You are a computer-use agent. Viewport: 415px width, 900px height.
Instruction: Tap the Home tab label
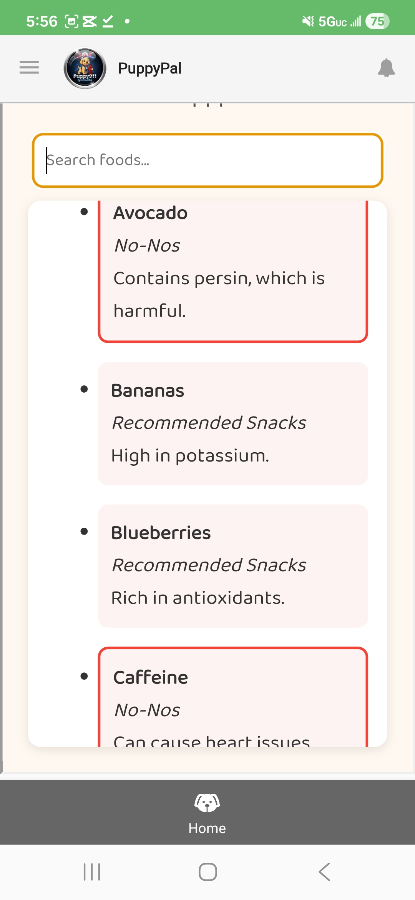[x=207, y=828]
